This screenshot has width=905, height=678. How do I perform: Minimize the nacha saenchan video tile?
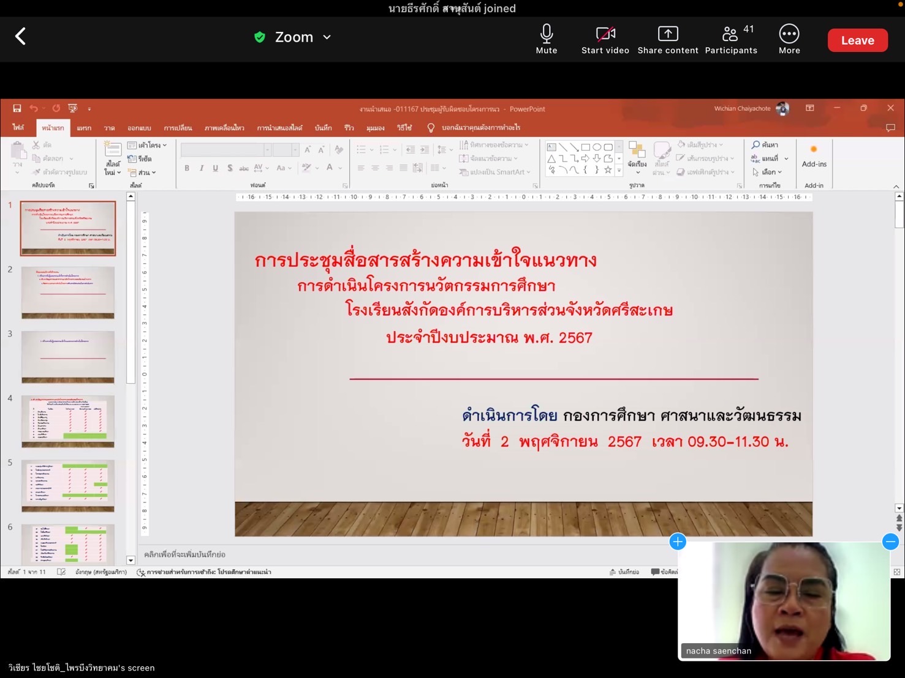point(890,542)
